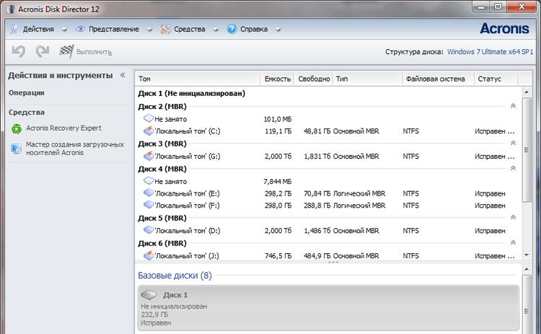Click volume list scrollbar up arrow

point(527,92)
